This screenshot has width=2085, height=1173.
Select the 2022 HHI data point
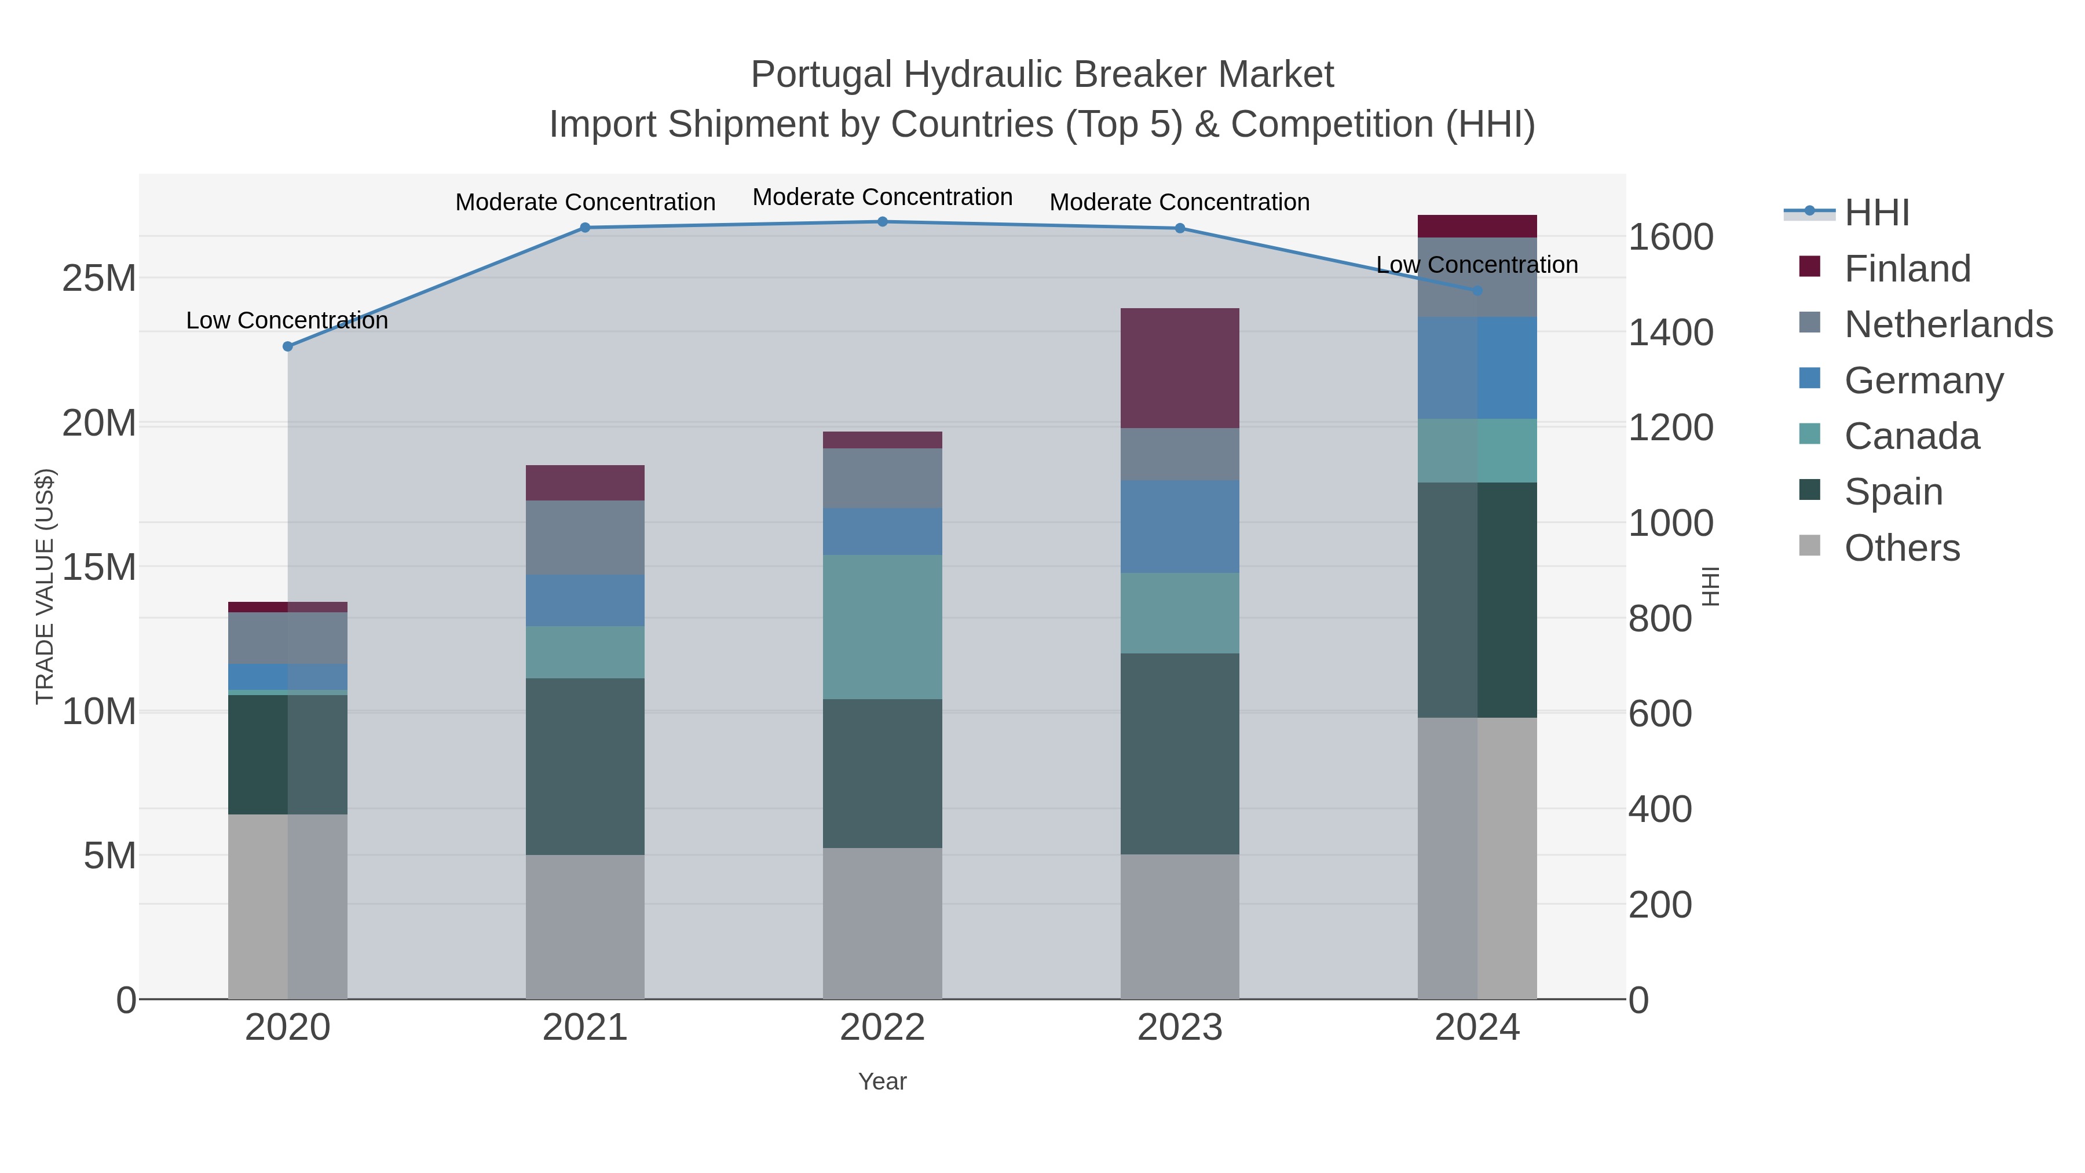point(883,222)
